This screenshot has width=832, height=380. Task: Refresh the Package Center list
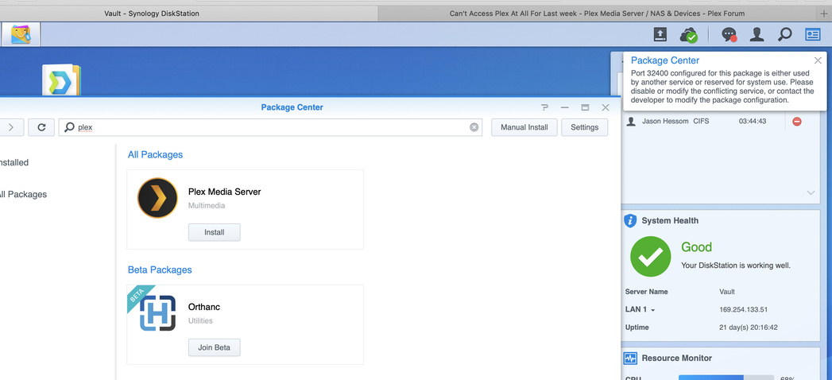pyautogui.click(x=41, y=127)
